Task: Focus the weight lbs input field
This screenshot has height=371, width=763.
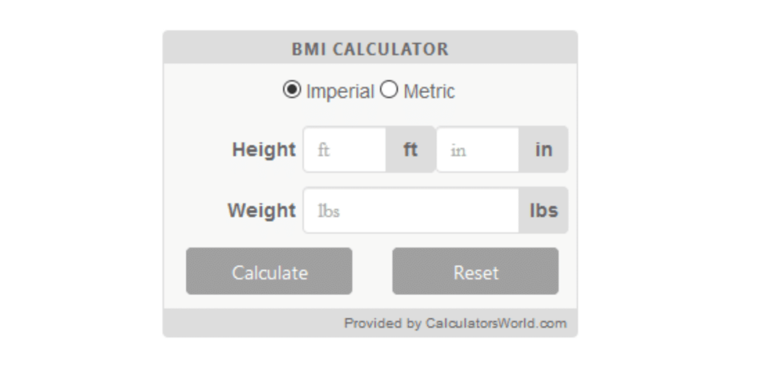Action: (x=411, y=210)
